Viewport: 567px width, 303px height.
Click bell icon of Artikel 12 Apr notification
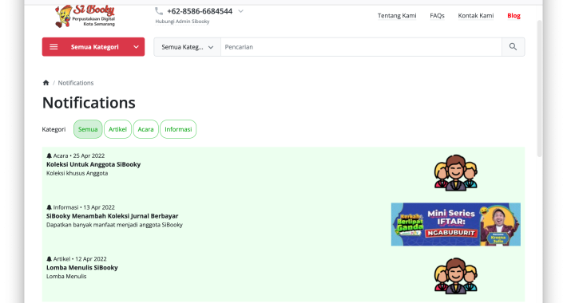[50, 259]
